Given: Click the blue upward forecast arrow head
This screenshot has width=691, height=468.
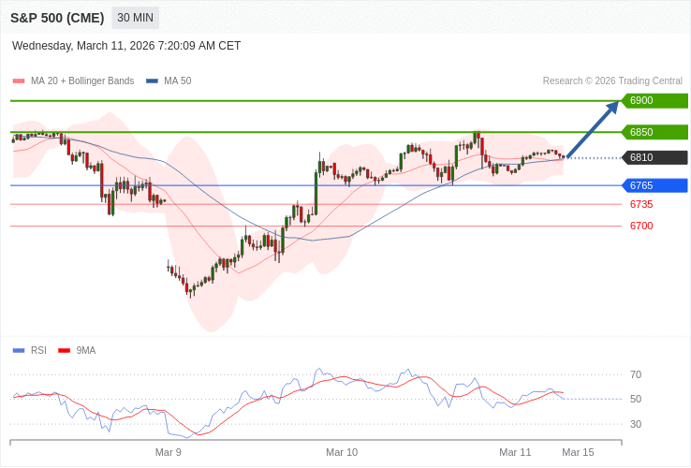Looking at the screenshot, I should point(613,106).
